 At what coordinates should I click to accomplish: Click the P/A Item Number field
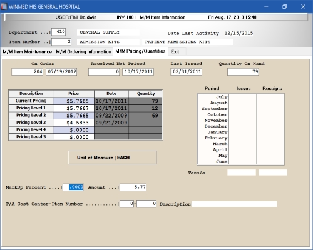[x=146, y=204]
